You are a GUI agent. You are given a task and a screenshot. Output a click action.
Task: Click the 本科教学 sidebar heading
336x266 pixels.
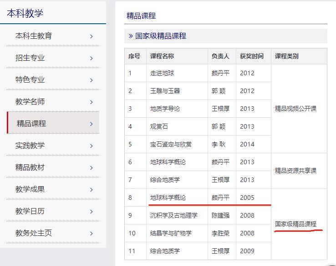[x=25, y=13]
